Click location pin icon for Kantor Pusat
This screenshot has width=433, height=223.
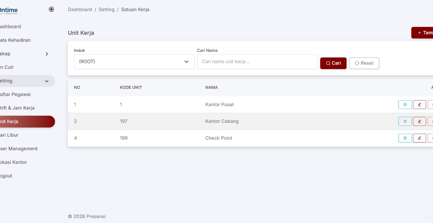click(x=405, y=105)
